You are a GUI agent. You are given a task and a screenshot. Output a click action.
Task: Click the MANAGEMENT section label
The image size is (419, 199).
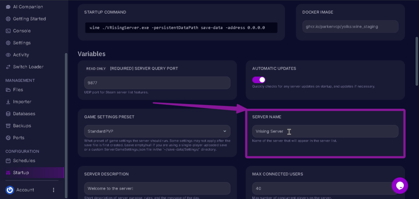pyautogui.click(x=20, y=81)
